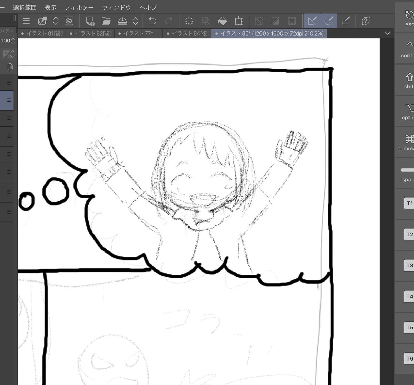The image size is (414, 385).
Task: Activate the scale/rotate transform icon
Action: 238,21
